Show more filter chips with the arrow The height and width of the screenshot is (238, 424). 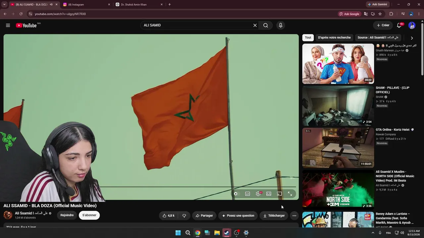pos(412,38)
